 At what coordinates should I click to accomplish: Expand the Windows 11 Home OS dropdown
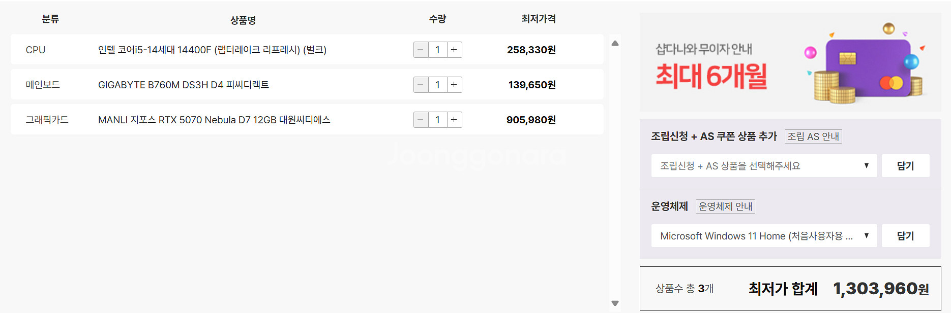click(764, 236)
